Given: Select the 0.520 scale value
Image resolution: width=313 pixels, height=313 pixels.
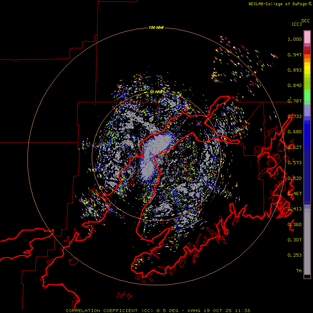Looking at the screenshot, I should coord(295,178).
